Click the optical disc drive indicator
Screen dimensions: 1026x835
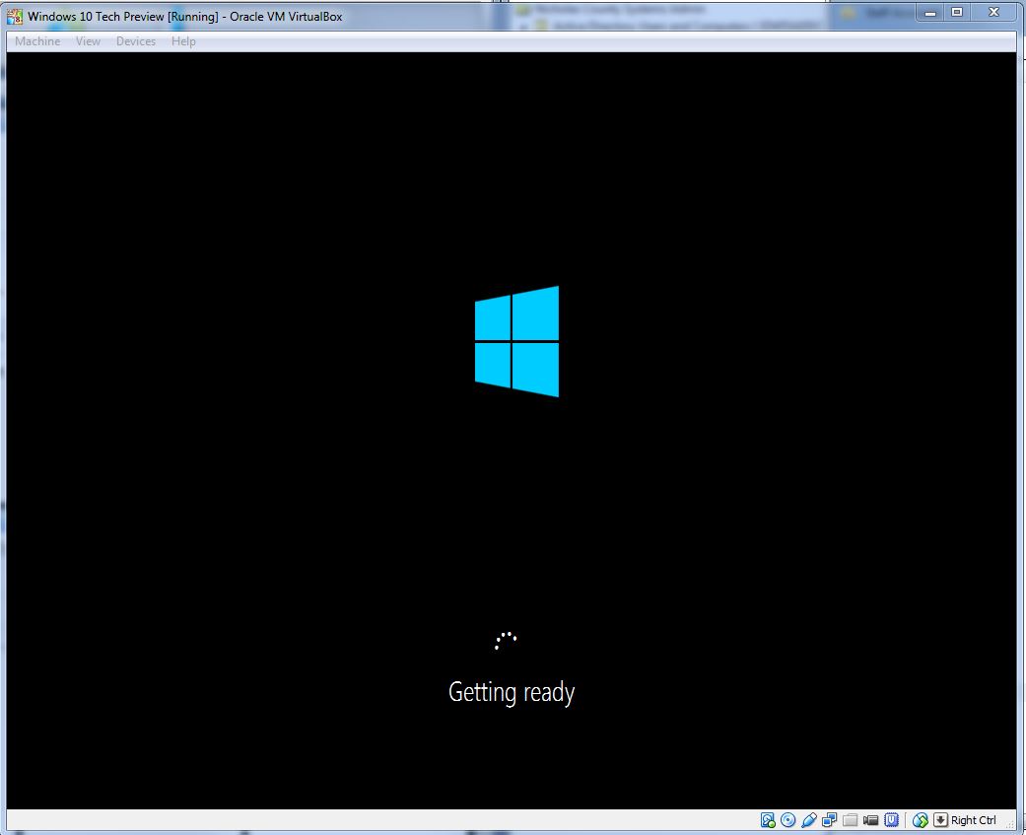pos(788,820)
